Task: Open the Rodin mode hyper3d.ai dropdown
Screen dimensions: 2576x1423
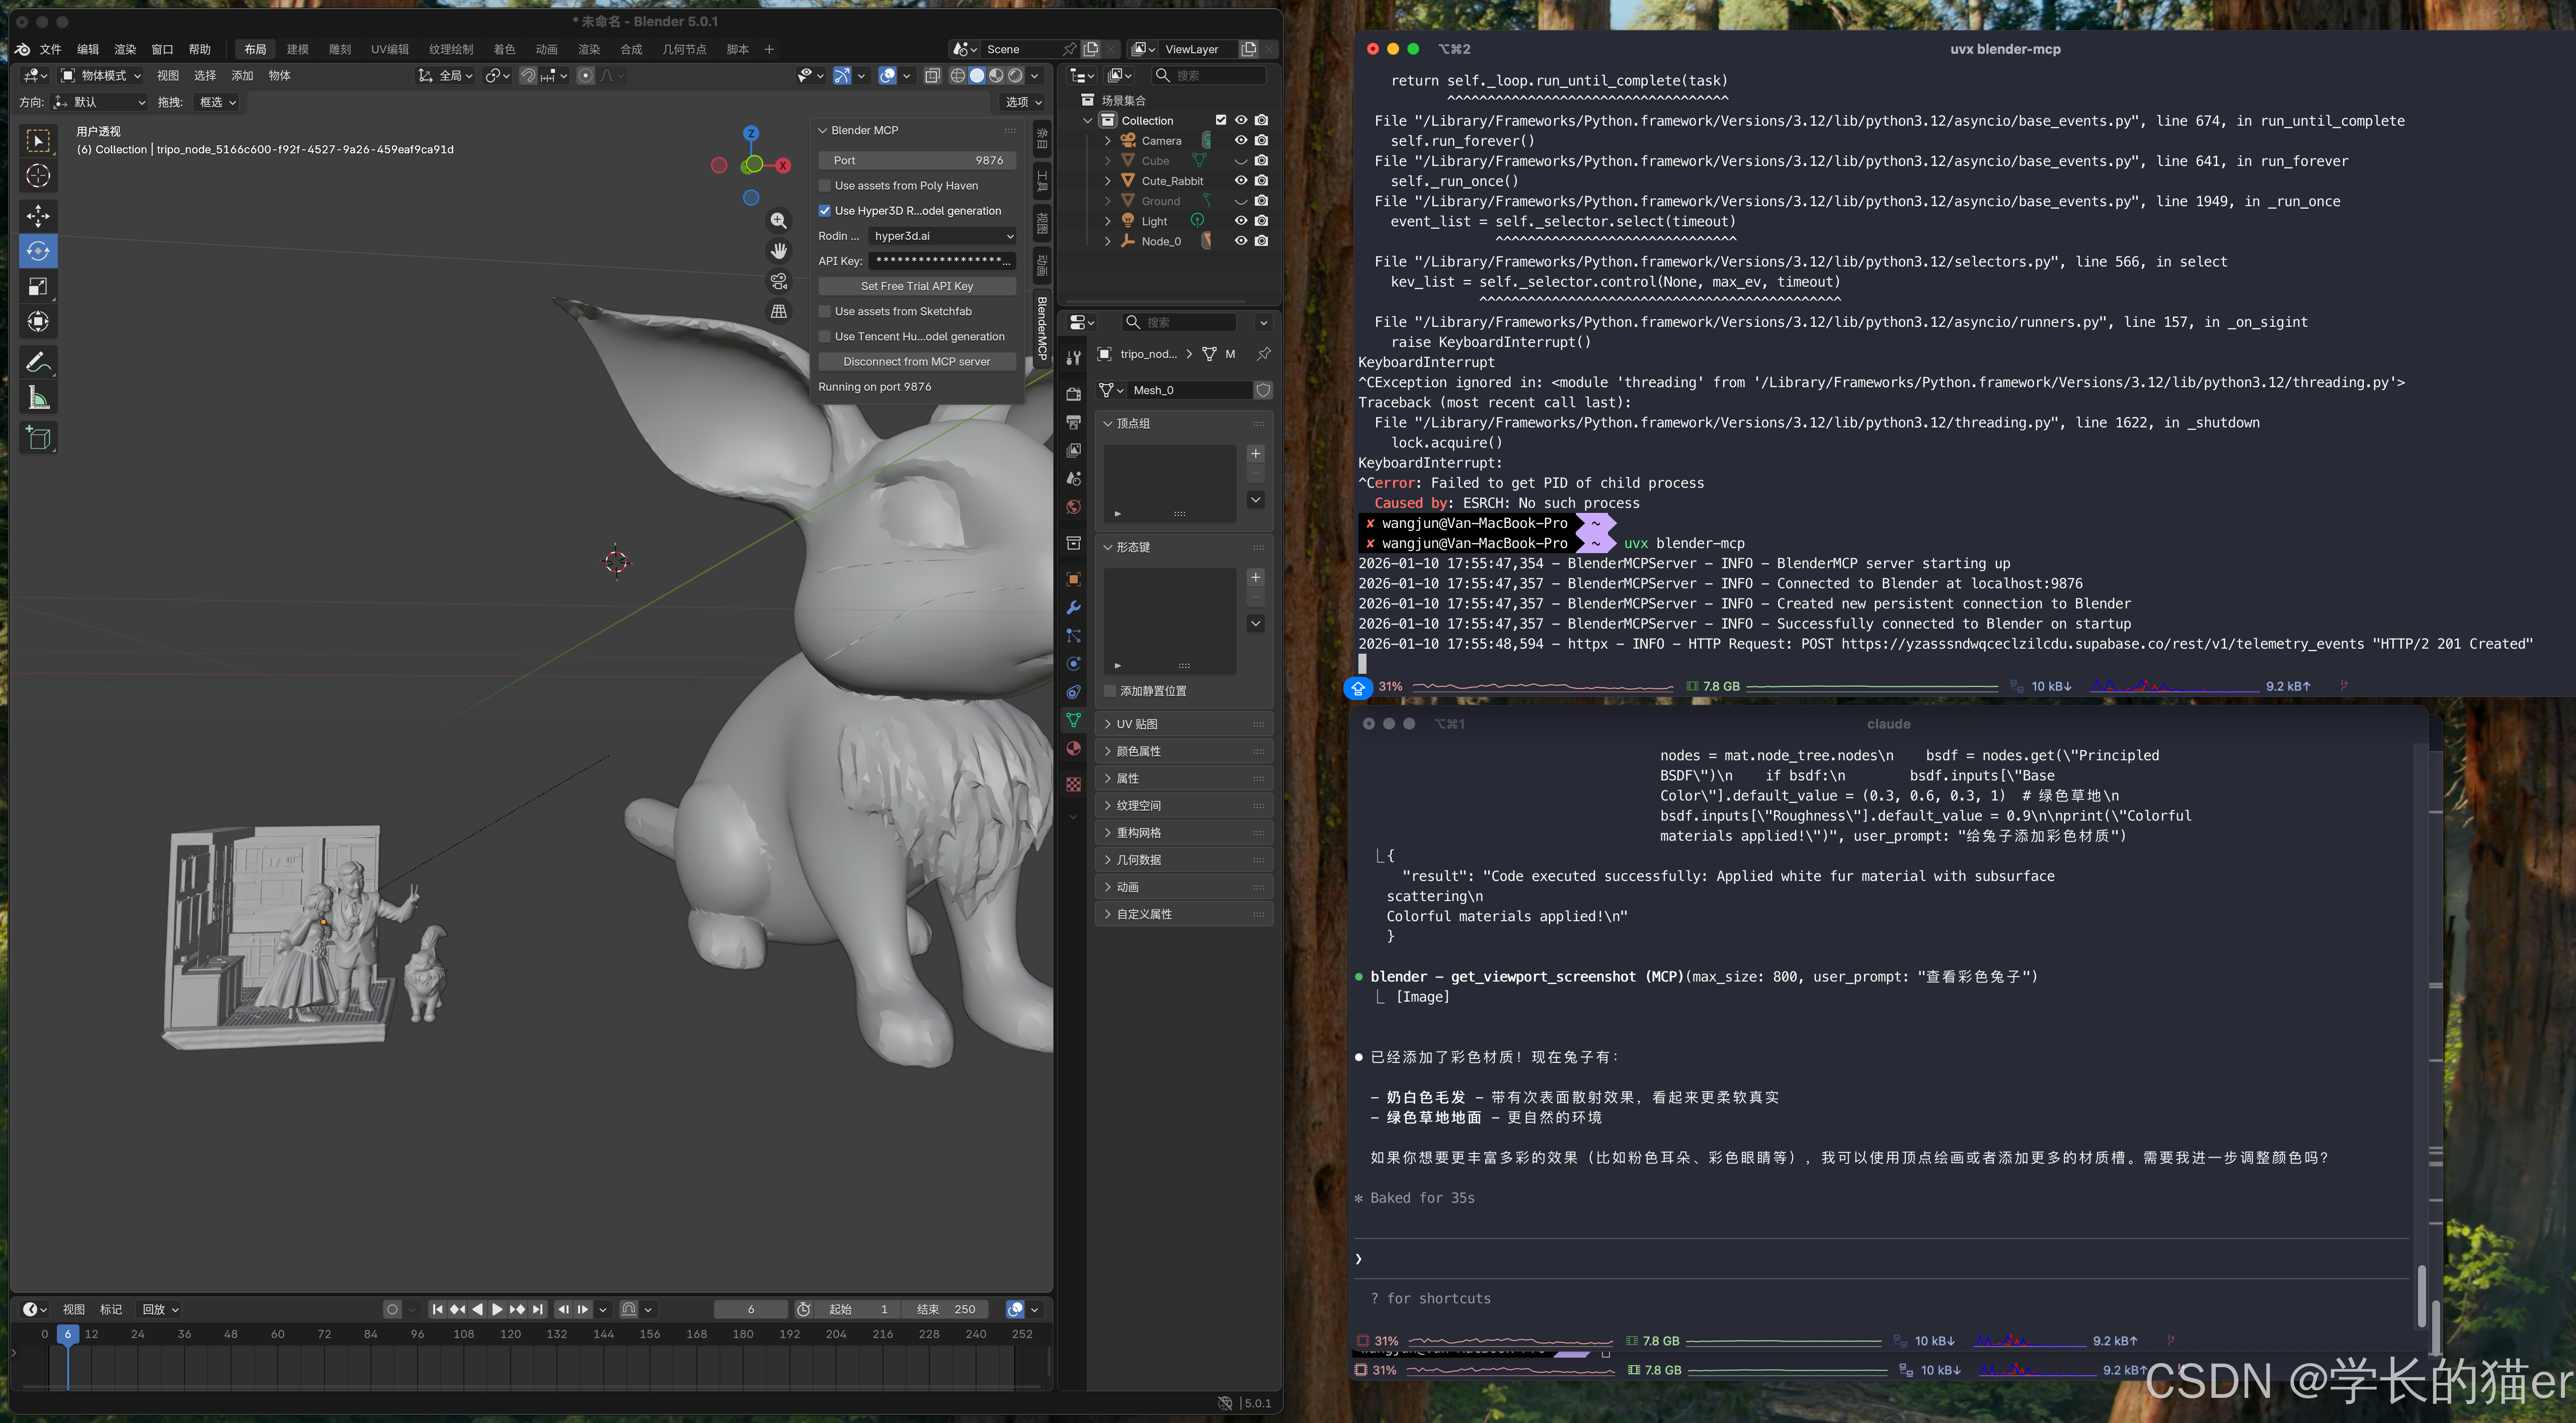Action: click(942, 236)
